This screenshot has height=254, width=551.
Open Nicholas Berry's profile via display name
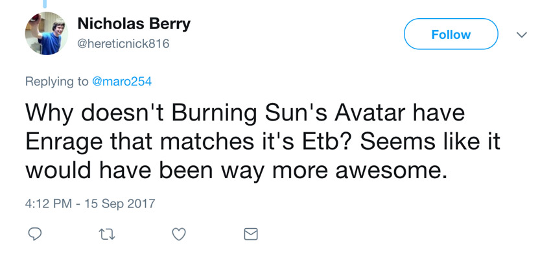pos(134,24)
